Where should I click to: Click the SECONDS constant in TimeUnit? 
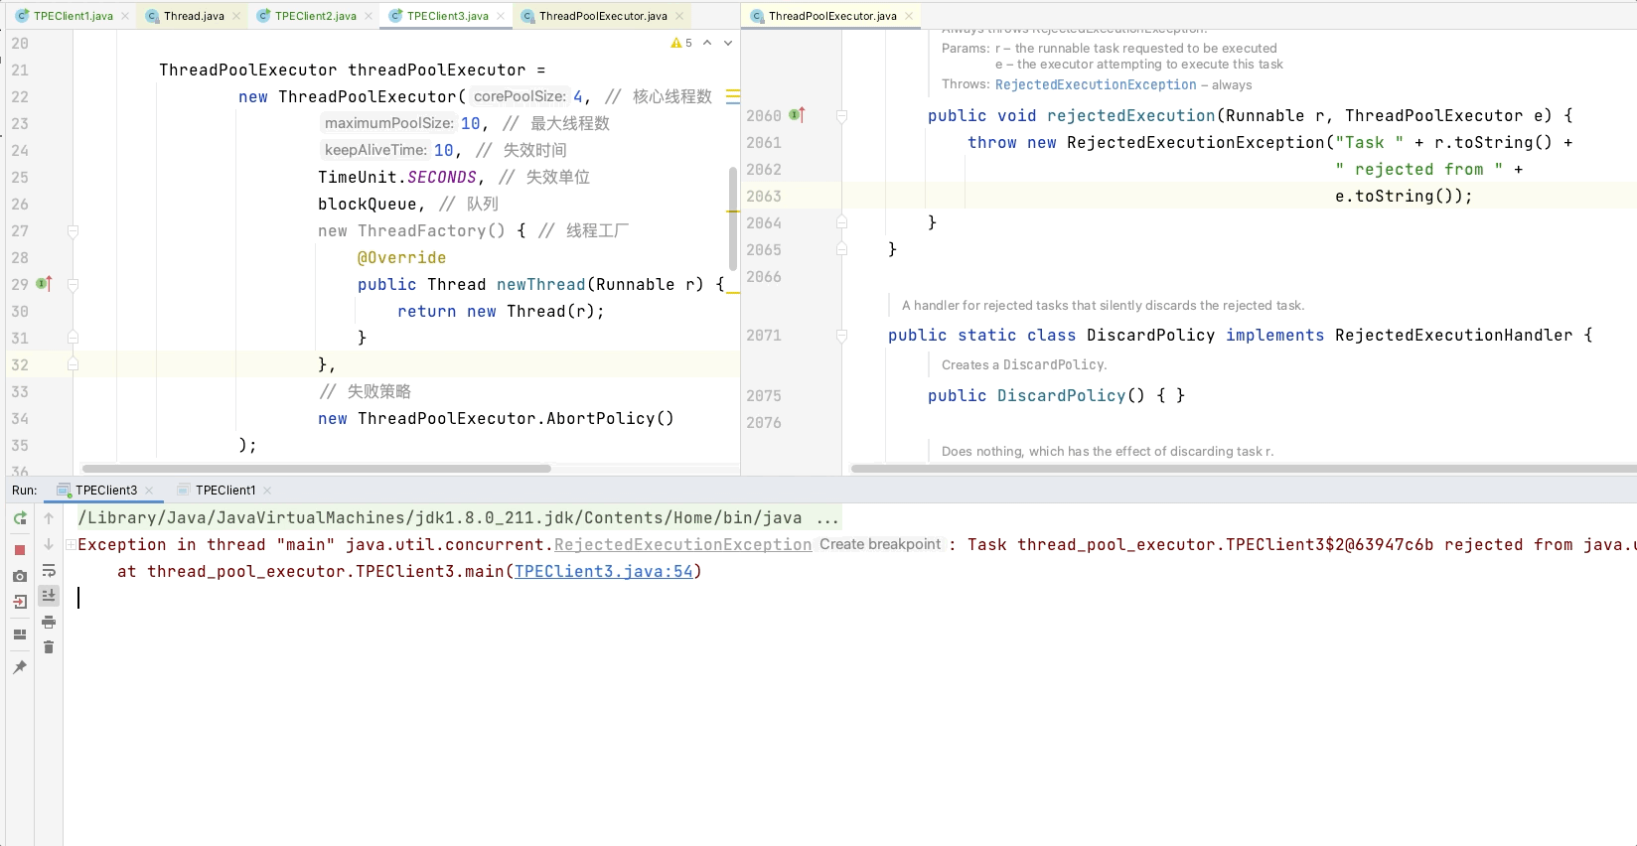click(x=442, y=178)
